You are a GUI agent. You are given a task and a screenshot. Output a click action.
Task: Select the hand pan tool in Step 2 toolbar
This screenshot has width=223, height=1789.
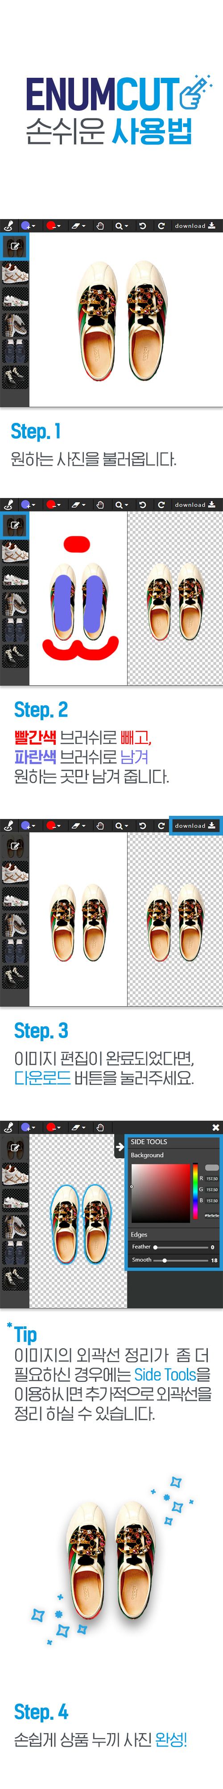pos(100,504)
